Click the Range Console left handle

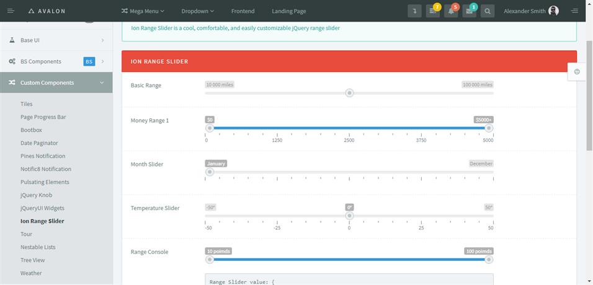coord(210,260)
